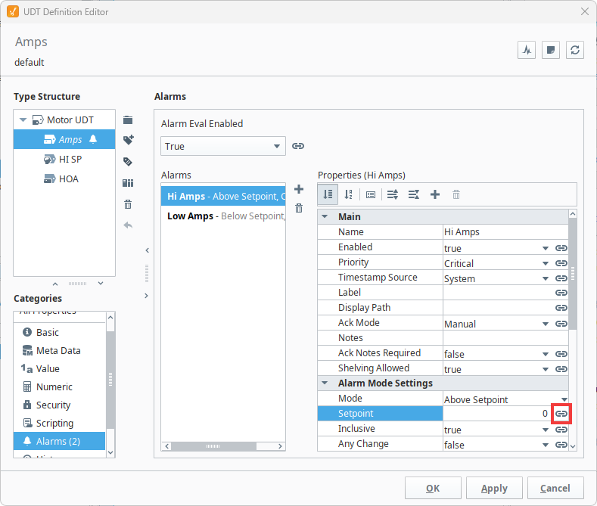Viewport: 597px width, 506px height.
Task: Open the Alarm Eval Enabled dropdown
Action: (223, 146)
